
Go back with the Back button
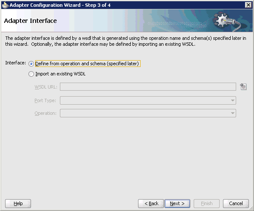pyautogui.click(x=151, y=203)
